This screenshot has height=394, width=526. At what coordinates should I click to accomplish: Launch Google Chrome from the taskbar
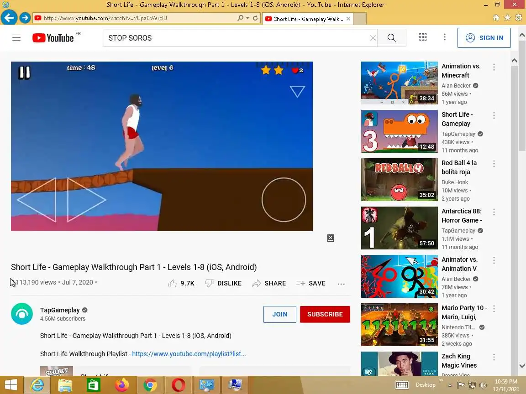pos(150,385)
